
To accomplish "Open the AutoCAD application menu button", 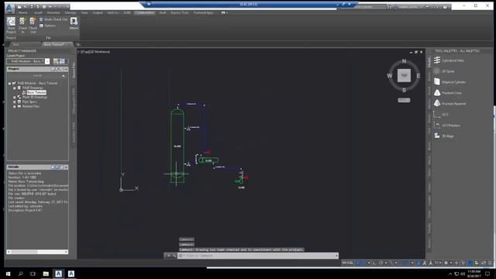I will [x=9, y=8].
